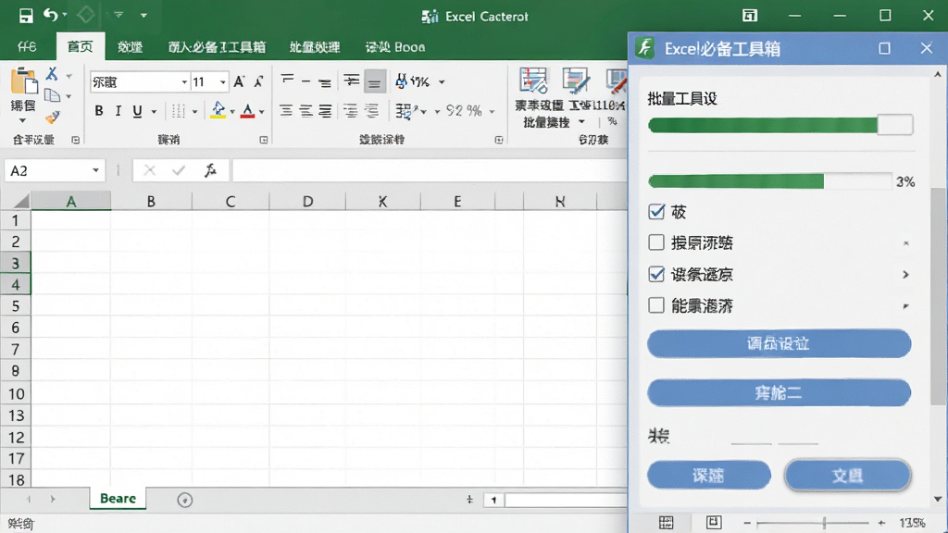
Task: Open the underline style dropdown arrow
Action: tap(154, 111)
